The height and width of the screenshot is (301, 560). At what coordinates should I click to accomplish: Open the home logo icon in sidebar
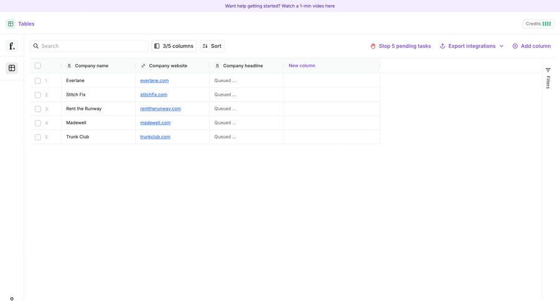[x=11, y=46]
